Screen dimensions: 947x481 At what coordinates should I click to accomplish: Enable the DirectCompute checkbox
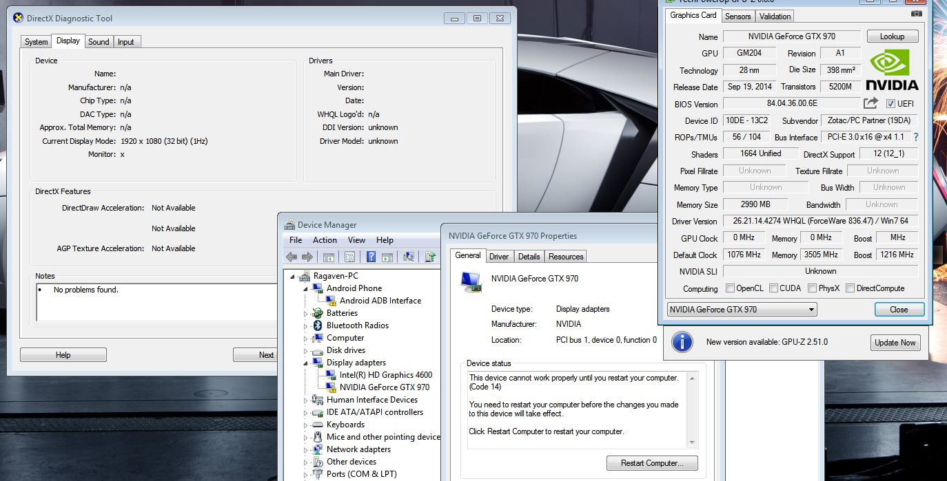point(850,288)
